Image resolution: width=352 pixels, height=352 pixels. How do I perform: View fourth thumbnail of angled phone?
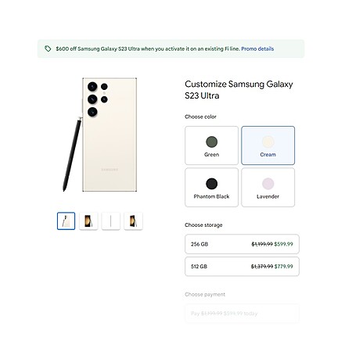133,221
